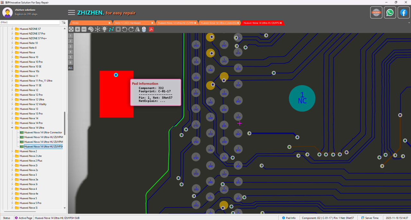Click the tree panel vertical scrollbar

(x=65, y=123)
